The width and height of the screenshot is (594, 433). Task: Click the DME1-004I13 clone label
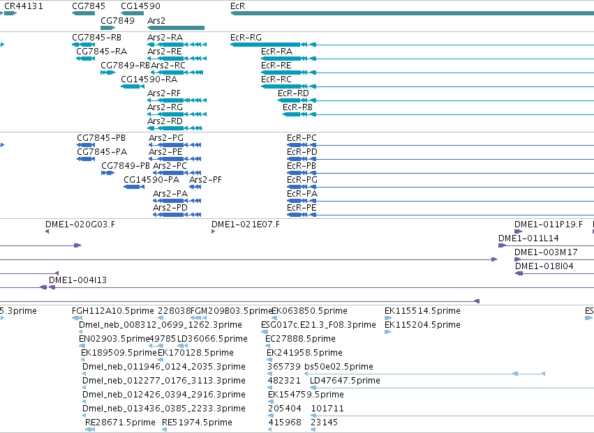coord(77,281)
